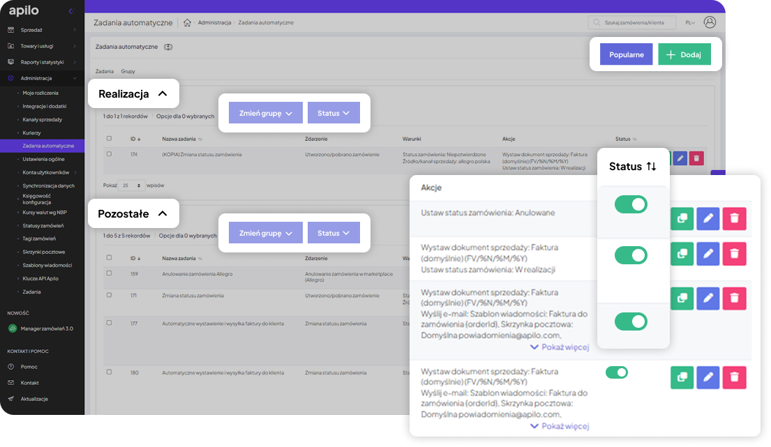Collapse the sidebar with the double-chevron icon

[70, 11]
